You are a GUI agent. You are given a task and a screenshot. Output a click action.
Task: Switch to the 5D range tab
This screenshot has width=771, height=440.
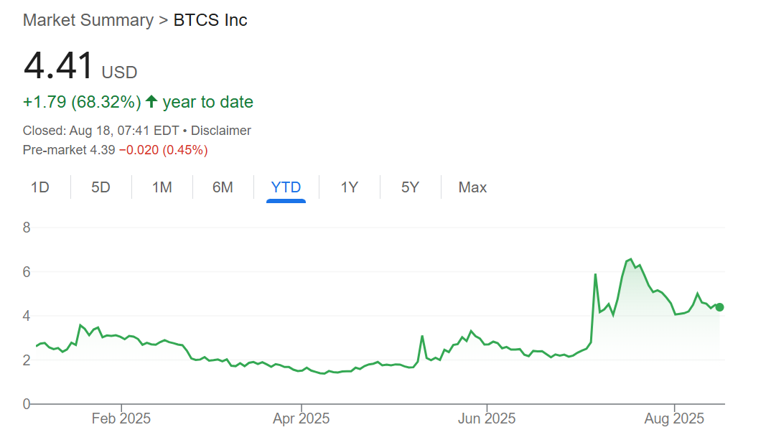(x=101, y=187)
